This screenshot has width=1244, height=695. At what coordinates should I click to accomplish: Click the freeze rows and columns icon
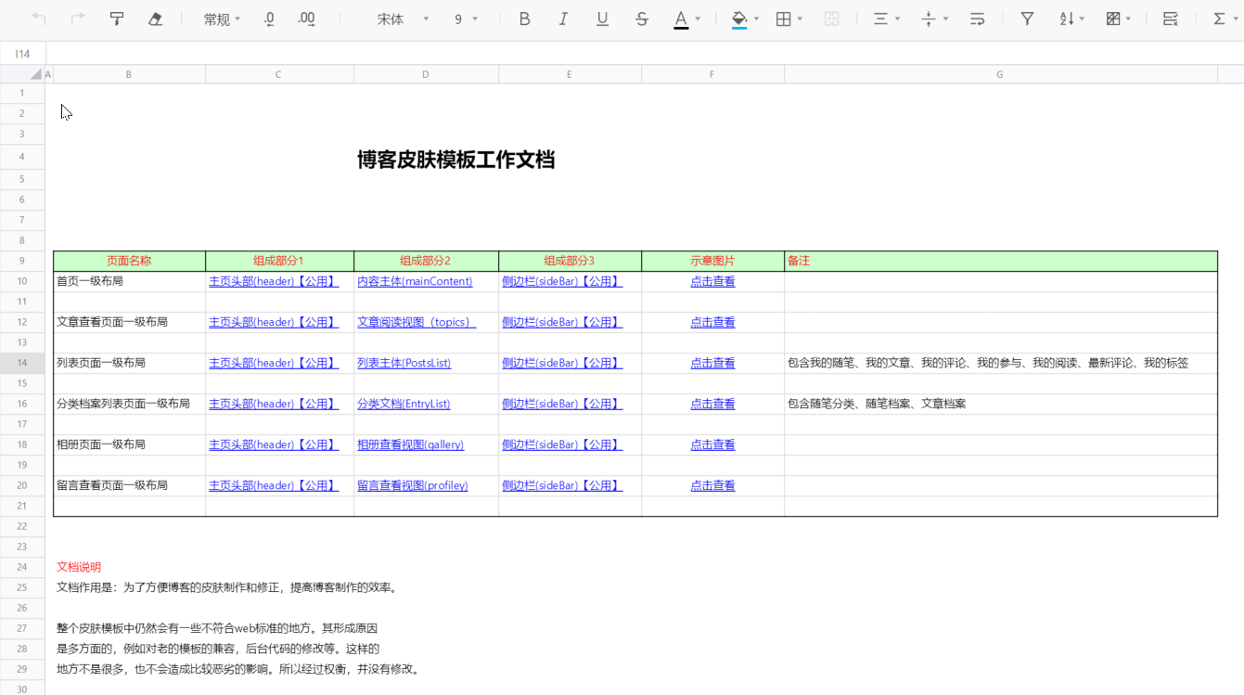coord(1171,19)
